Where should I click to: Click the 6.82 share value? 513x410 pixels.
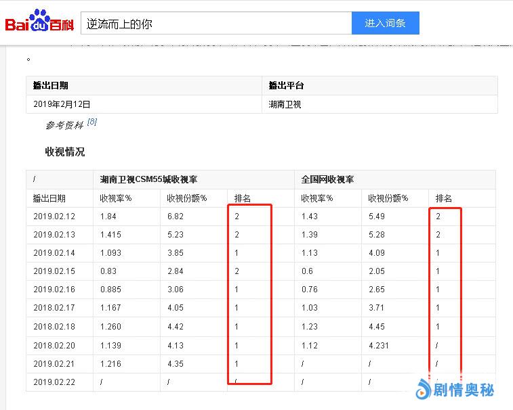[x=176, y=217]
